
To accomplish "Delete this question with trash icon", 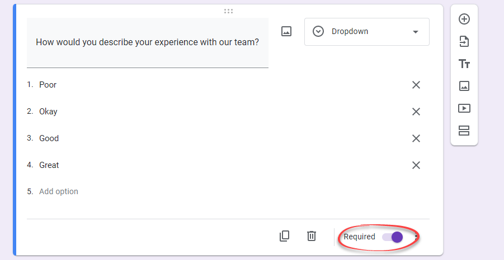I will pos(312,236).
